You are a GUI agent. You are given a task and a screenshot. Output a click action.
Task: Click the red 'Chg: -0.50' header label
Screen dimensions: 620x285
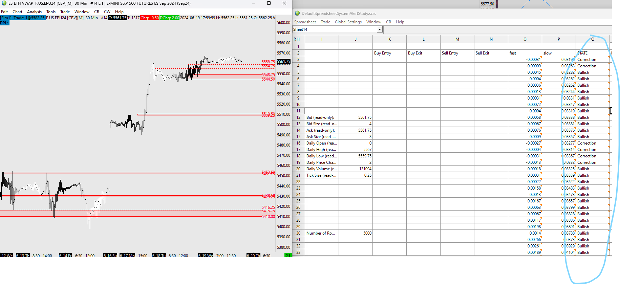click(150, 18)
